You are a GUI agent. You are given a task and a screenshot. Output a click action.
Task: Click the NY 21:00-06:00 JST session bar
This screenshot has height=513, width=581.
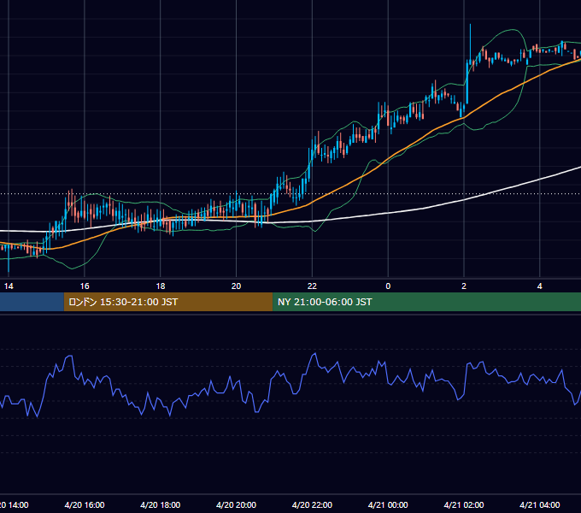click(427, 302)
